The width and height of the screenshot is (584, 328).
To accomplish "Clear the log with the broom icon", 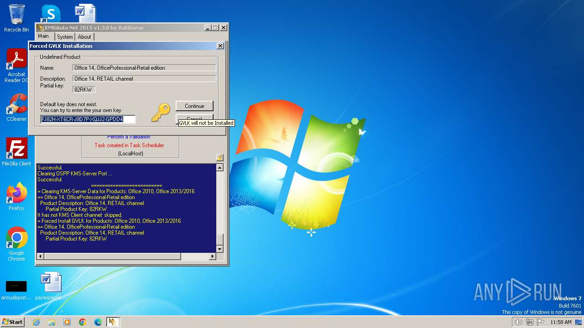I will [x=219, y=158].
